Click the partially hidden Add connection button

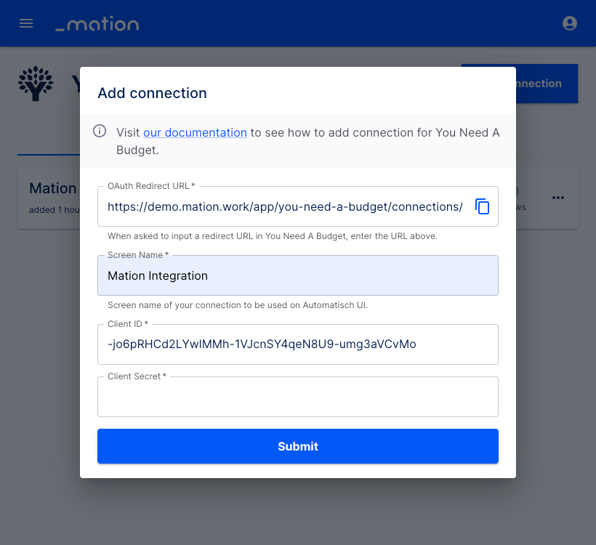point(547,84)
